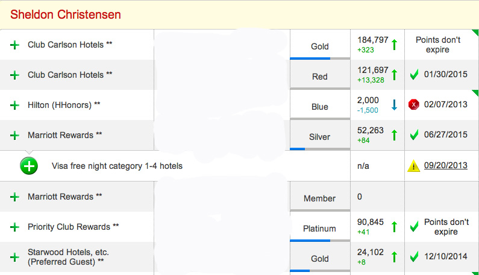Click the green up arrow beside 184,797

coord(395,45)
